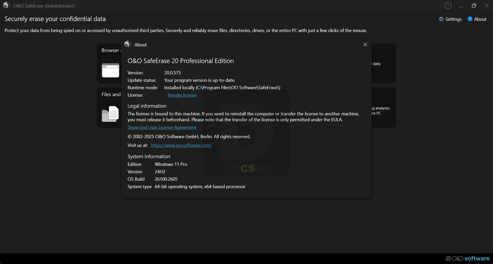Click the SafeErase logo in the About dialog
Viewport: 493px width, 264px height.
(x=128, y=44)
